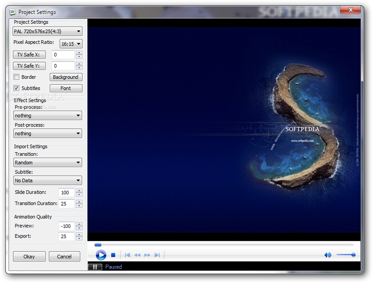Viewport: 373px width, 283px height.
Task: Decrease Slide Duration with down arrow
Action: [79, 195]
